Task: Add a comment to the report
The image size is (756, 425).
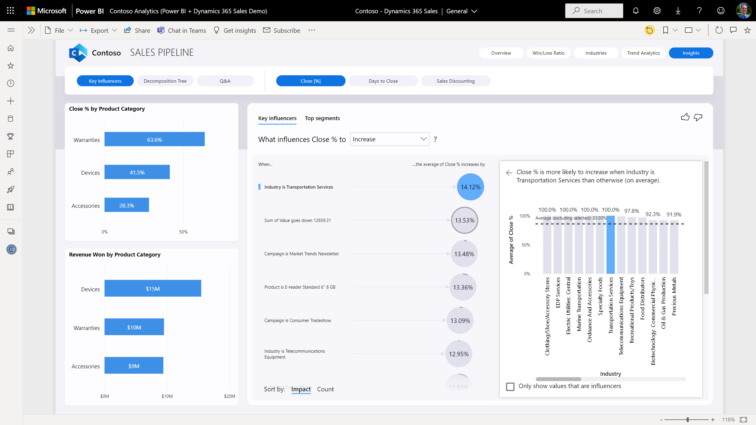Action: (x=734, y=30)
